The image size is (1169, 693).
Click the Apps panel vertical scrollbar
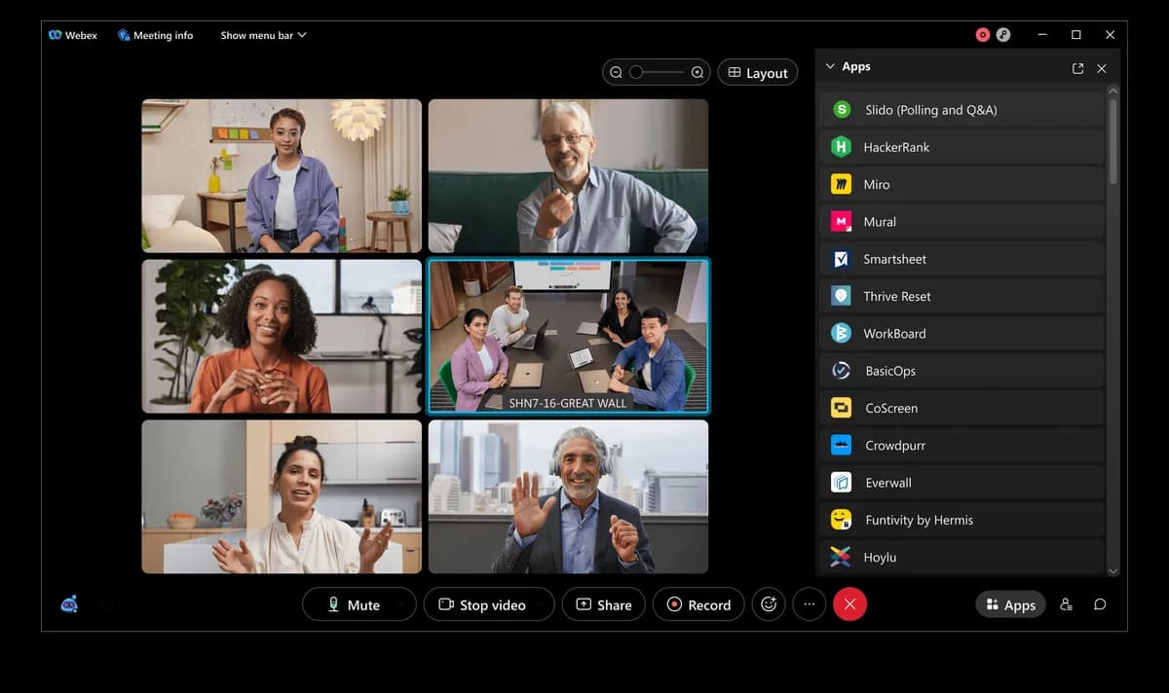tap(1113, 140)
